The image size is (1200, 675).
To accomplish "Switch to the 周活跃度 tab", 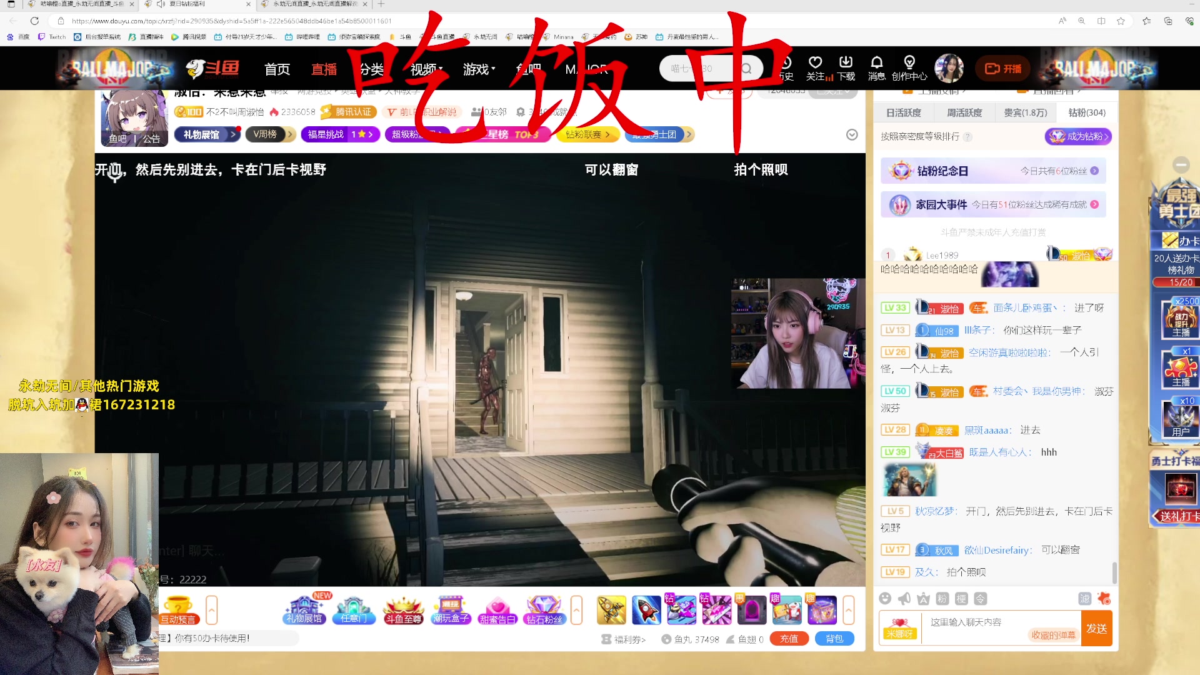I will tap(964, 112).
